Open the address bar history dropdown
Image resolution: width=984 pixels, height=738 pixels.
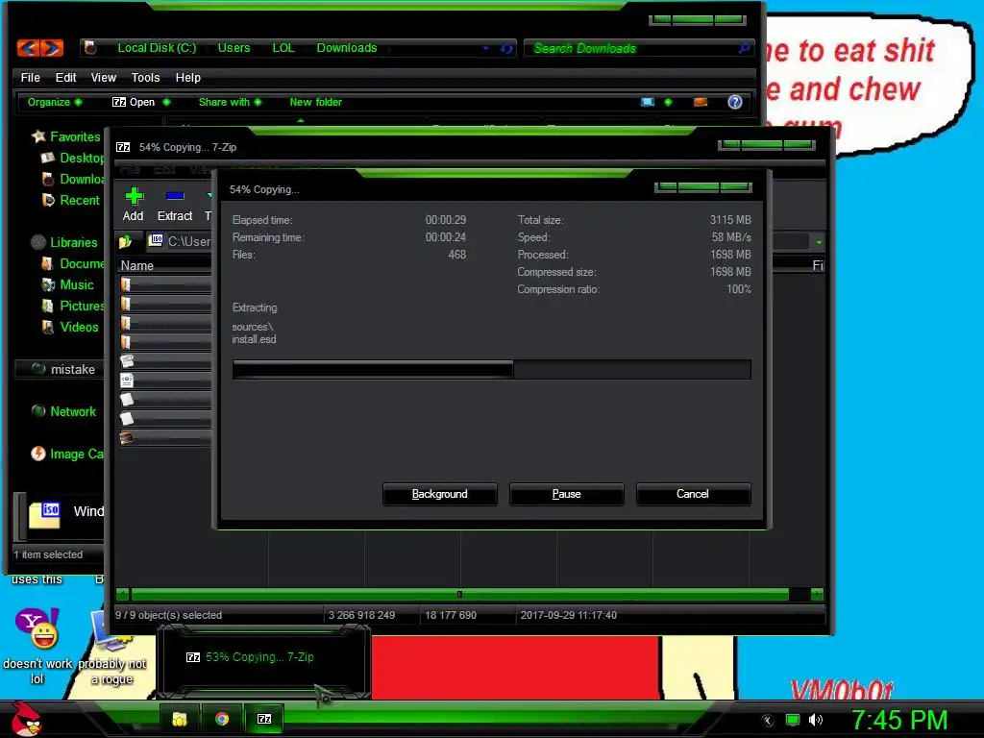click(485, 48)
